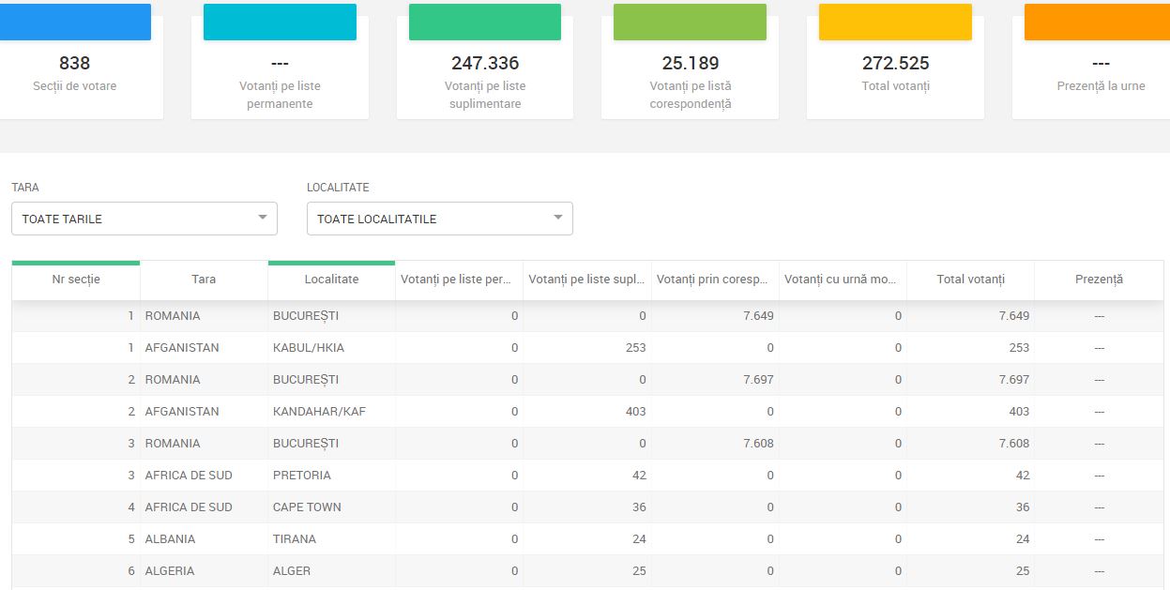The height and width of the screenshot is (590, 1170).
Task: Click the TOATE TARILE dropdown arrow
Action: pyautogui.click(x=262, y=218)
